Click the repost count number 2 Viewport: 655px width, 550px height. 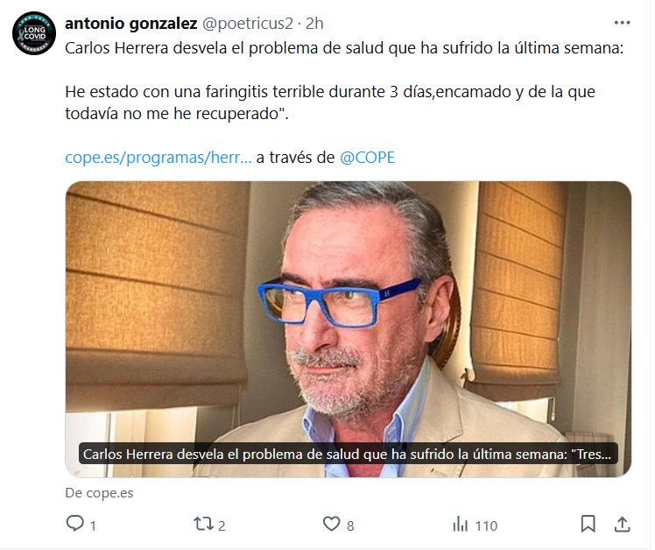click(x=222, y=525)
